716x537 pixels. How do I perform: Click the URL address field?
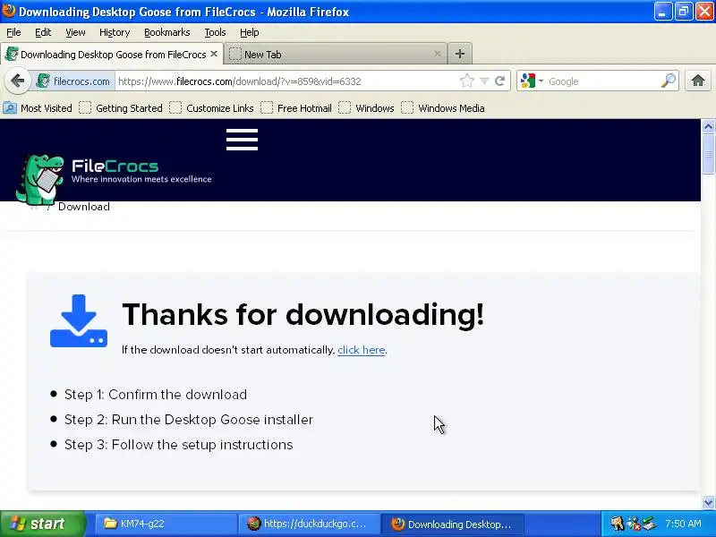[287, 81]
